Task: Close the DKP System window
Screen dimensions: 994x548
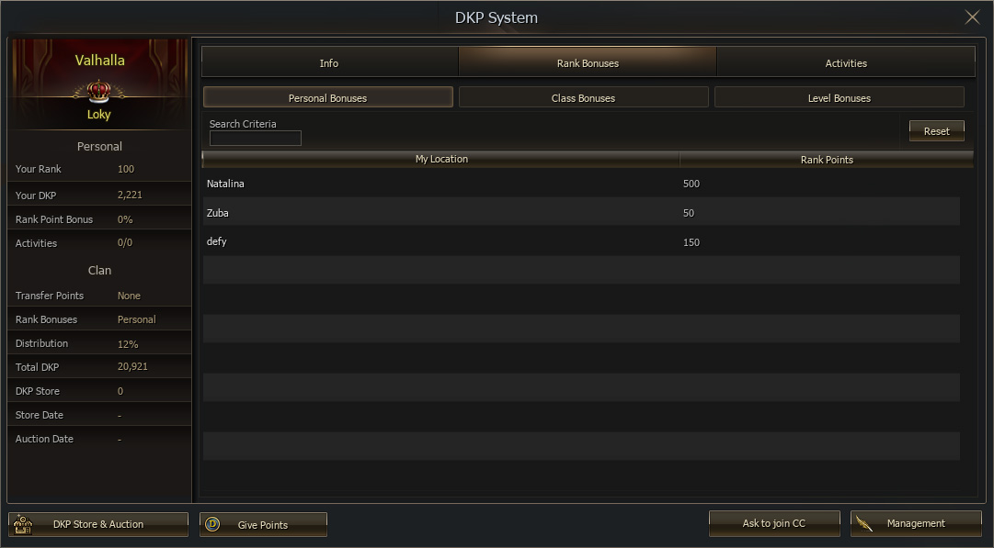Action: tap(972, 17)
